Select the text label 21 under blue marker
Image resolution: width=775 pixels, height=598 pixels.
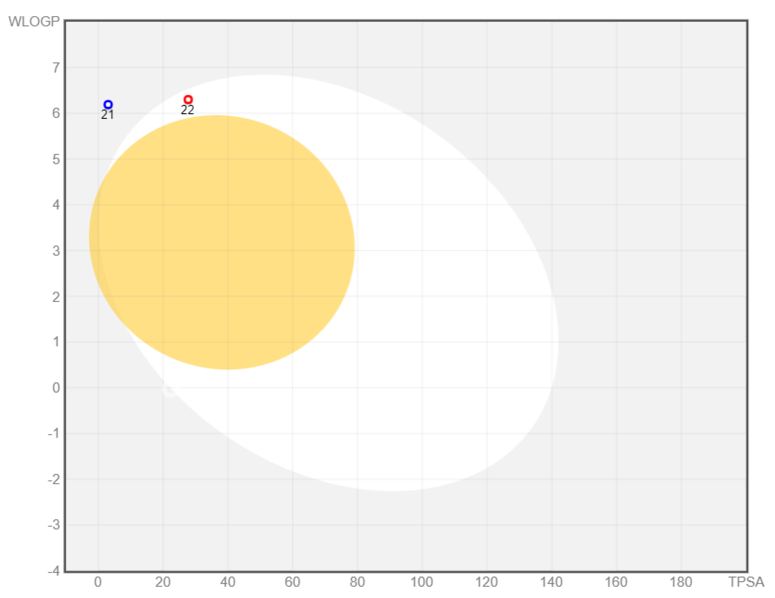[107, 115]
